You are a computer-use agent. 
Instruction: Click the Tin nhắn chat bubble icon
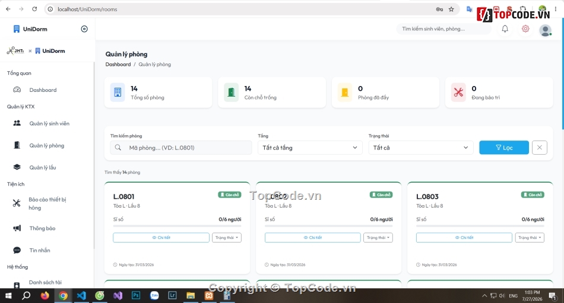[x=17, y=250]
